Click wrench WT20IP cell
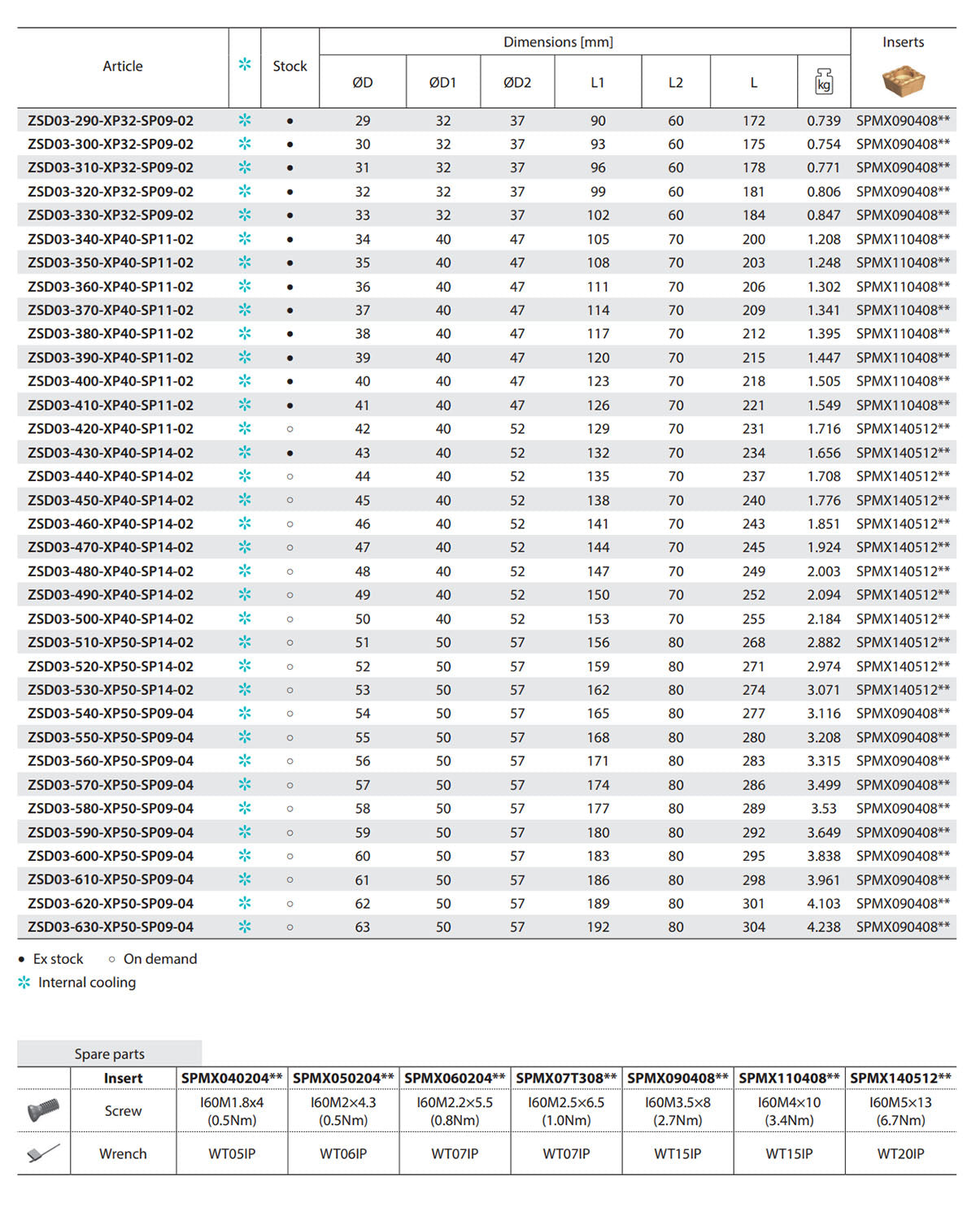 [900, 1153]
